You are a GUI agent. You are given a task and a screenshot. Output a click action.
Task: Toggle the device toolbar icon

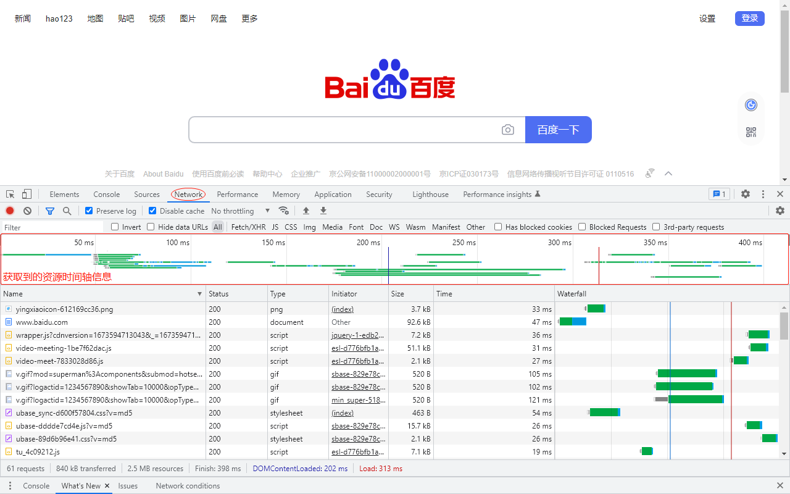pyautogui.click(x=27, y=194)
